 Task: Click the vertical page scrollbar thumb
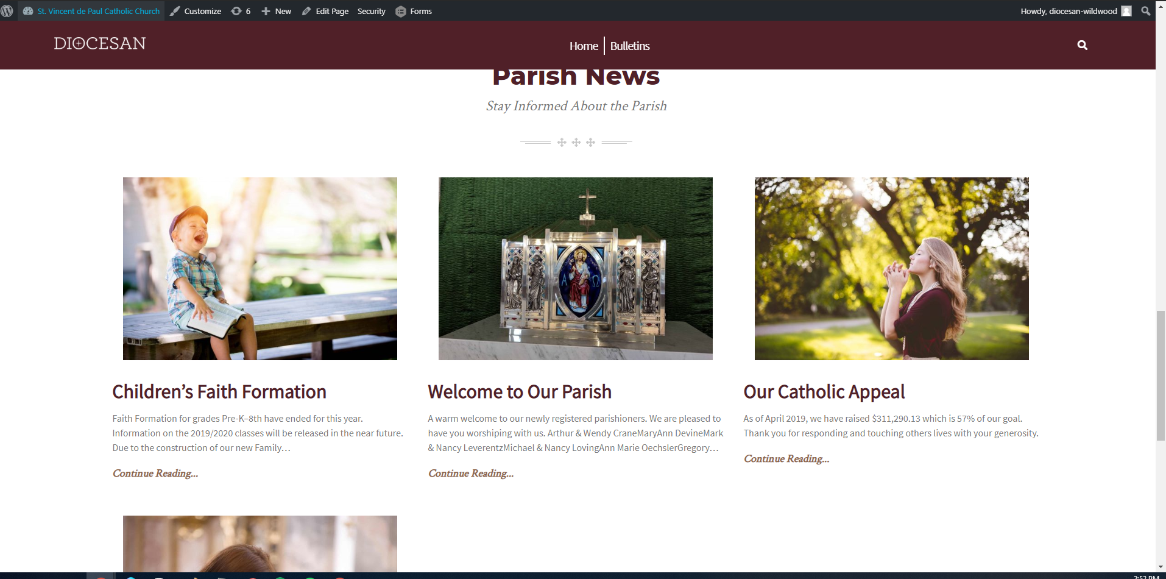1161,375
